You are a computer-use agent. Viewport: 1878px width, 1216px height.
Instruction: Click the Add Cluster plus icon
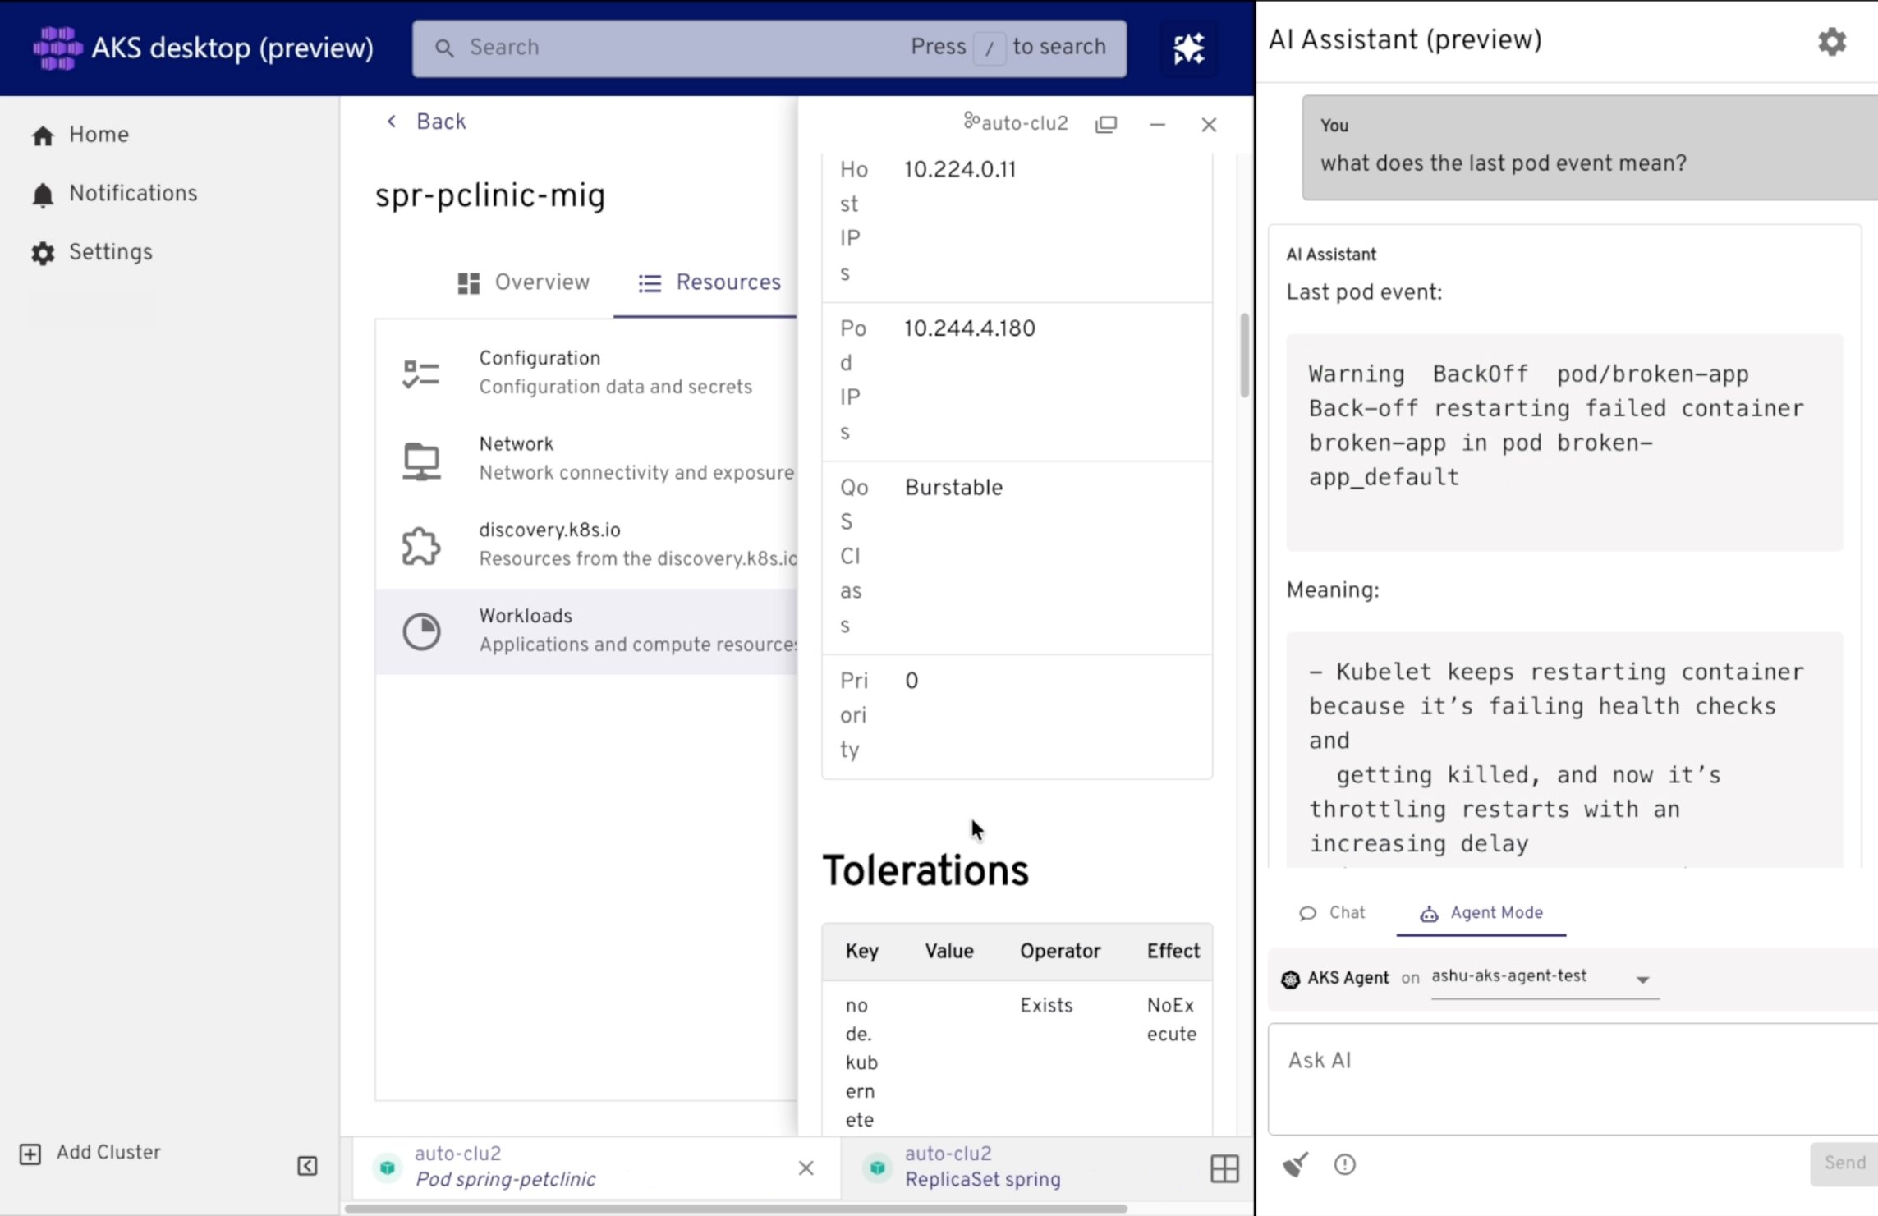pyautogui.click(x=30, y=1154)
